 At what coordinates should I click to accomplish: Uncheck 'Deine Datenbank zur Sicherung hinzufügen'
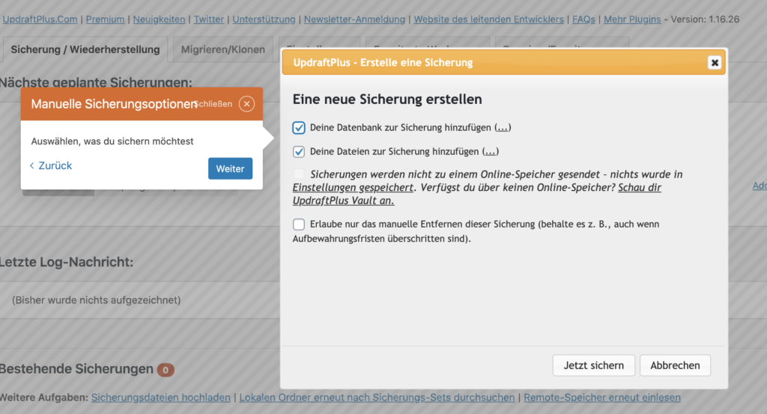[299, 127]
